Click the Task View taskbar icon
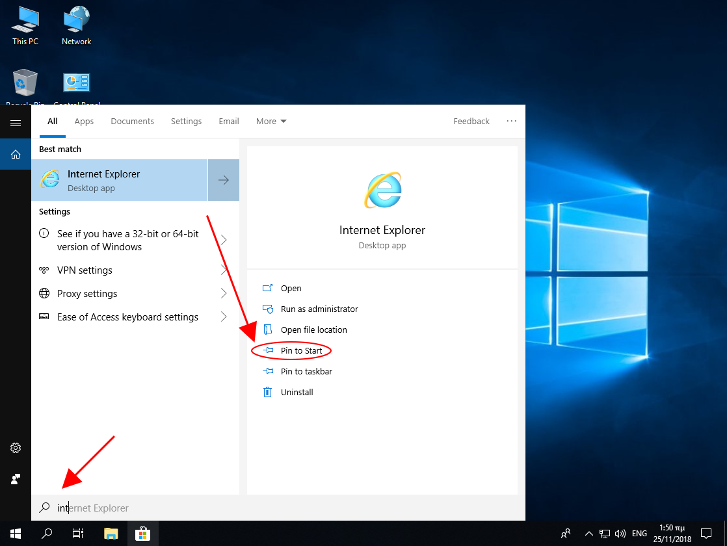This screenshot has width=727, height=546. (78, 534)
